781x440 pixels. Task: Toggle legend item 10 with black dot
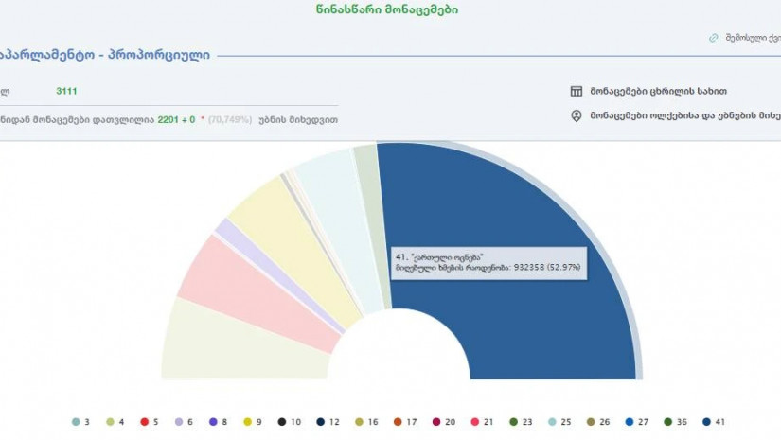[289, 422]
